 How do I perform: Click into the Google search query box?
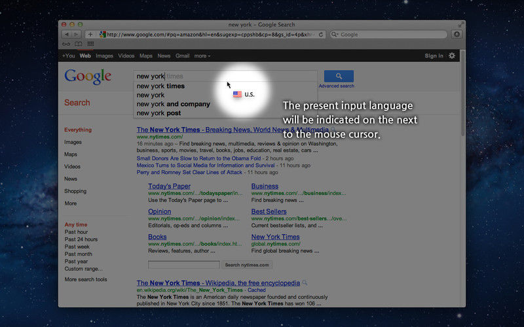(x=225, y=76)
